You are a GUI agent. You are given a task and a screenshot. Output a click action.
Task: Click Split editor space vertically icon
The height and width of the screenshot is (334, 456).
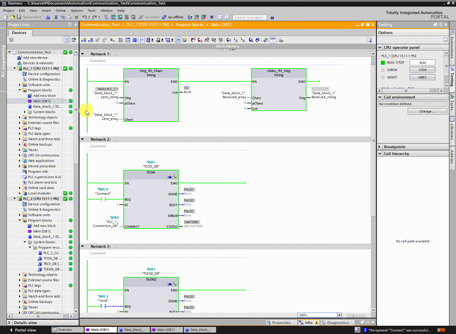pos(227,17)
